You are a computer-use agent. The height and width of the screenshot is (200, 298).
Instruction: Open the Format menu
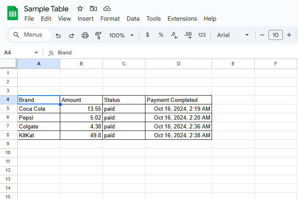point(110,19)
